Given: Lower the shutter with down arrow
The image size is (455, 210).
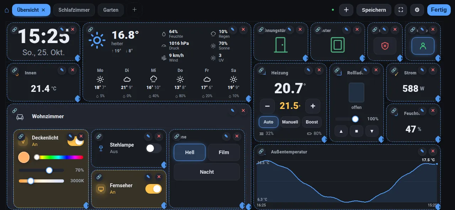Looking at the screenshot, I should (x=372, y=131).
